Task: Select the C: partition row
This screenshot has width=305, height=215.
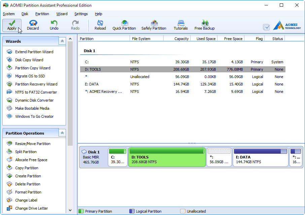Action: tap(183, 62)
